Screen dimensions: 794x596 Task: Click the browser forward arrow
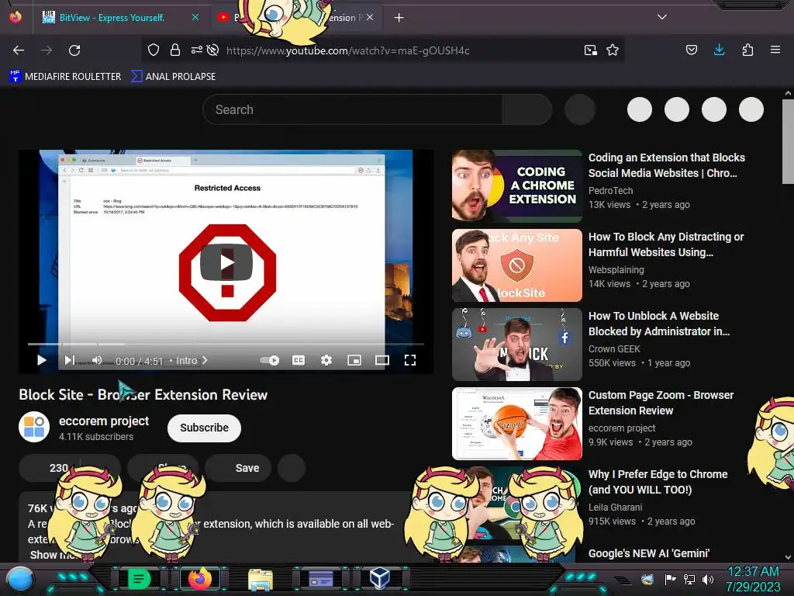click(47, 50)
